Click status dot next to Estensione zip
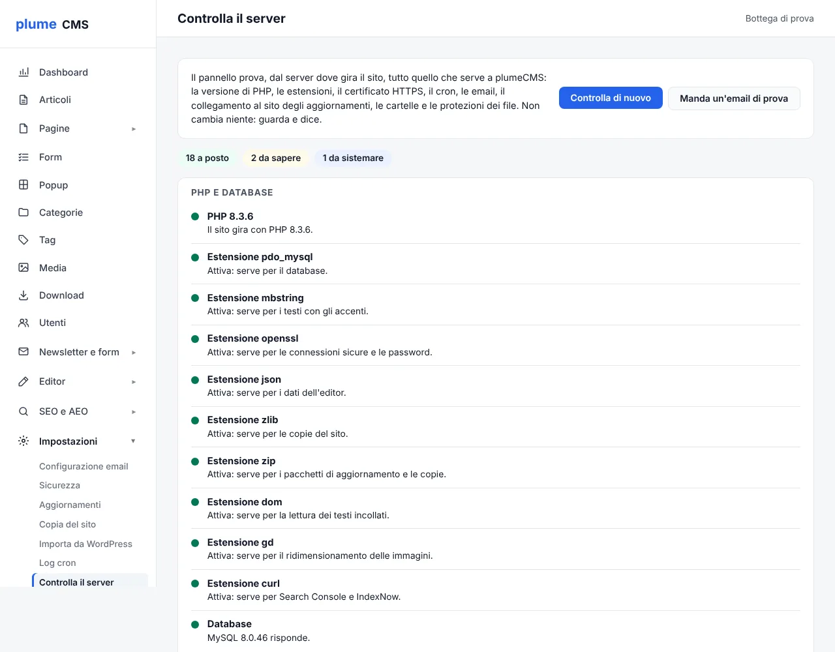 (x=194, y=462)
